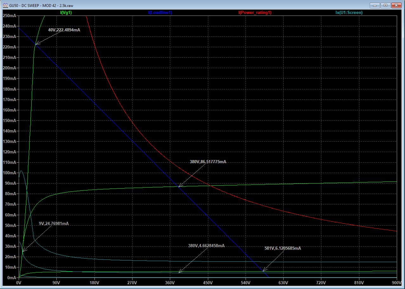Click the 450V horizontal axis label
Screen dimensions: 405x289
208,283
